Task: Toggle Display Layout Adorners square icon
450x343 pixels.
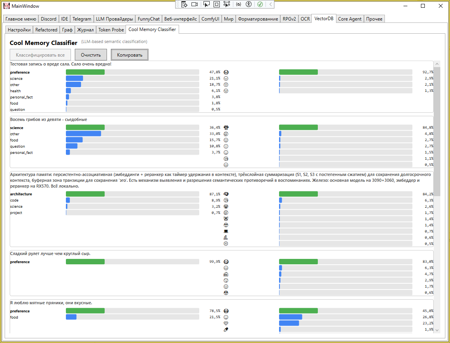Action: click(x=217, y=4)
